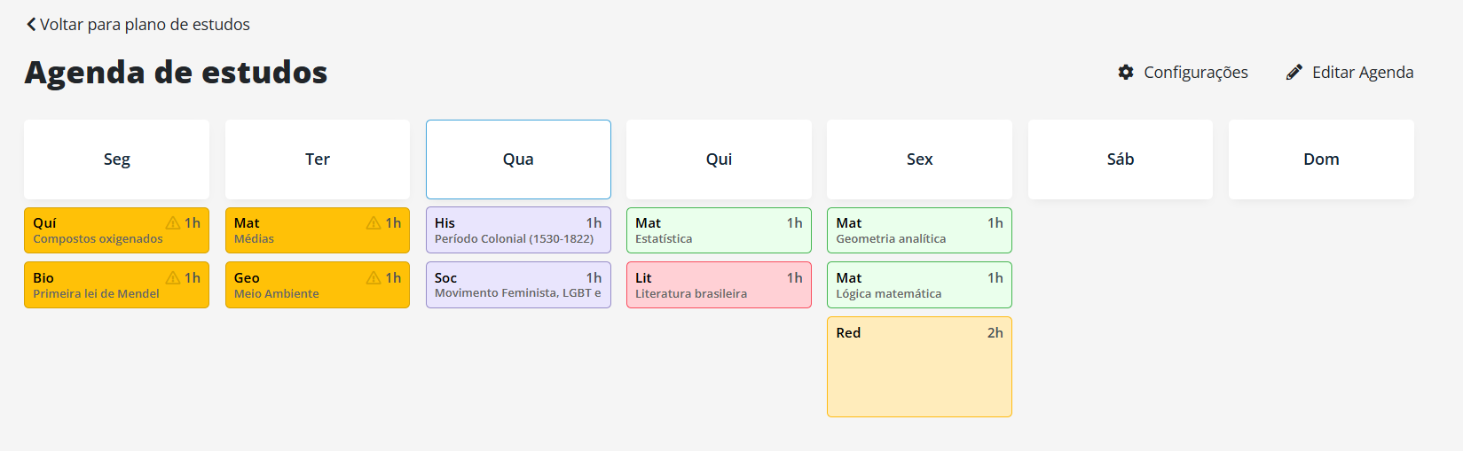Choose the Sáb day column header
Viewport: 1463px width, 451px height.
click(1121, 159)
